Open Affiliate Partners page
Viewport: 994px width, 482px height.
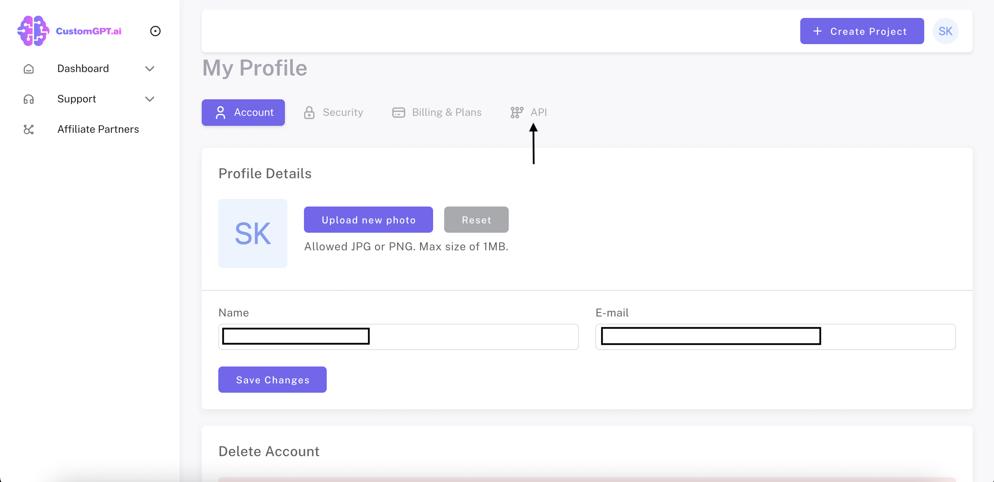pyautogui.click(x=98, y=129)
